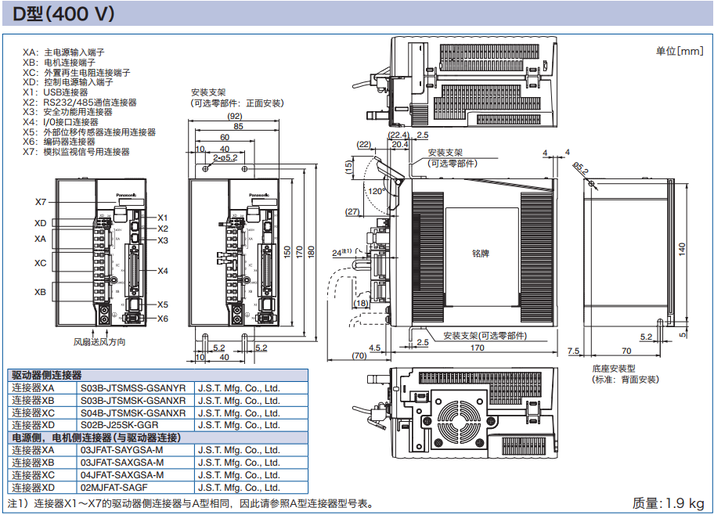Select the S03B-JTSMSS-GSANYR part number cell

(x=133, y=388)
